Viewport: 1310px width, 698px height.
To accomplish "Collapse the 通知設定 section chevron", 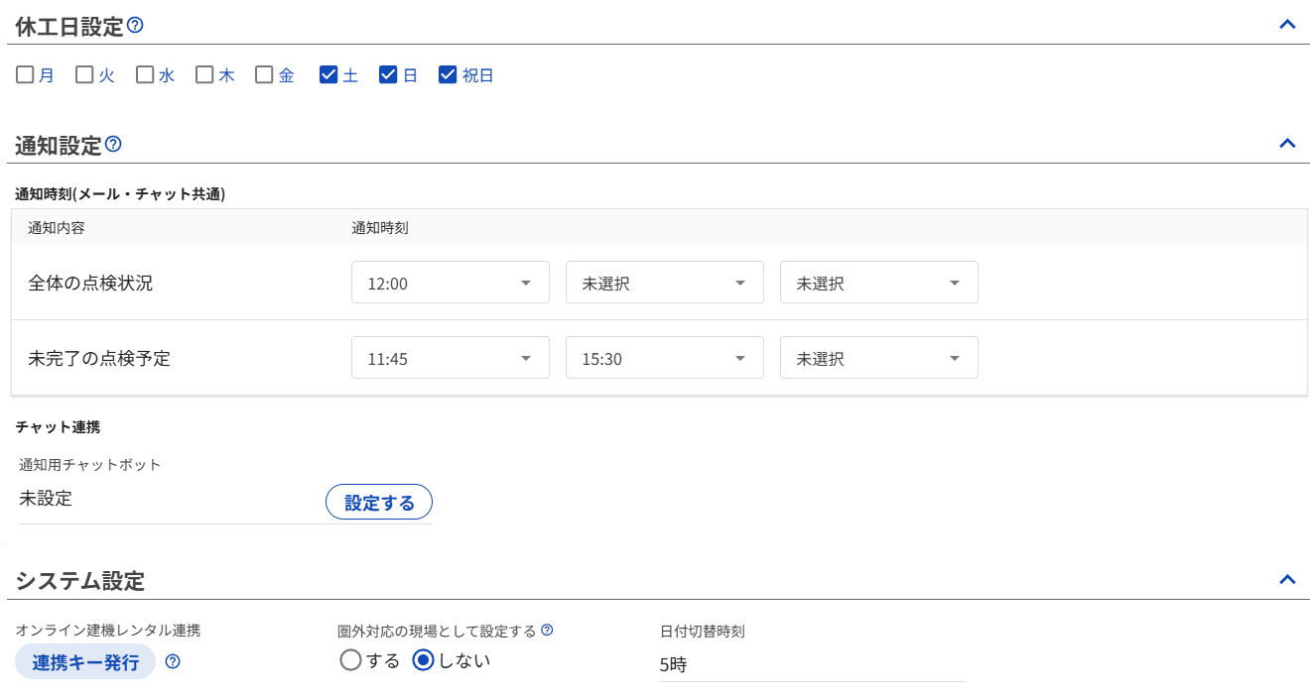I will (1287, 144).
